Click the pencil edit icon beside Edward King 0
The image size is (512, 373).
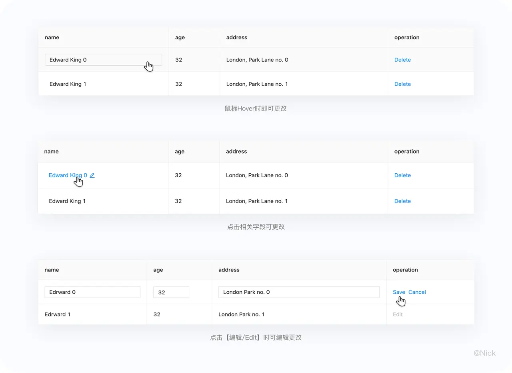pyautogui.click(x=92, y=175)
